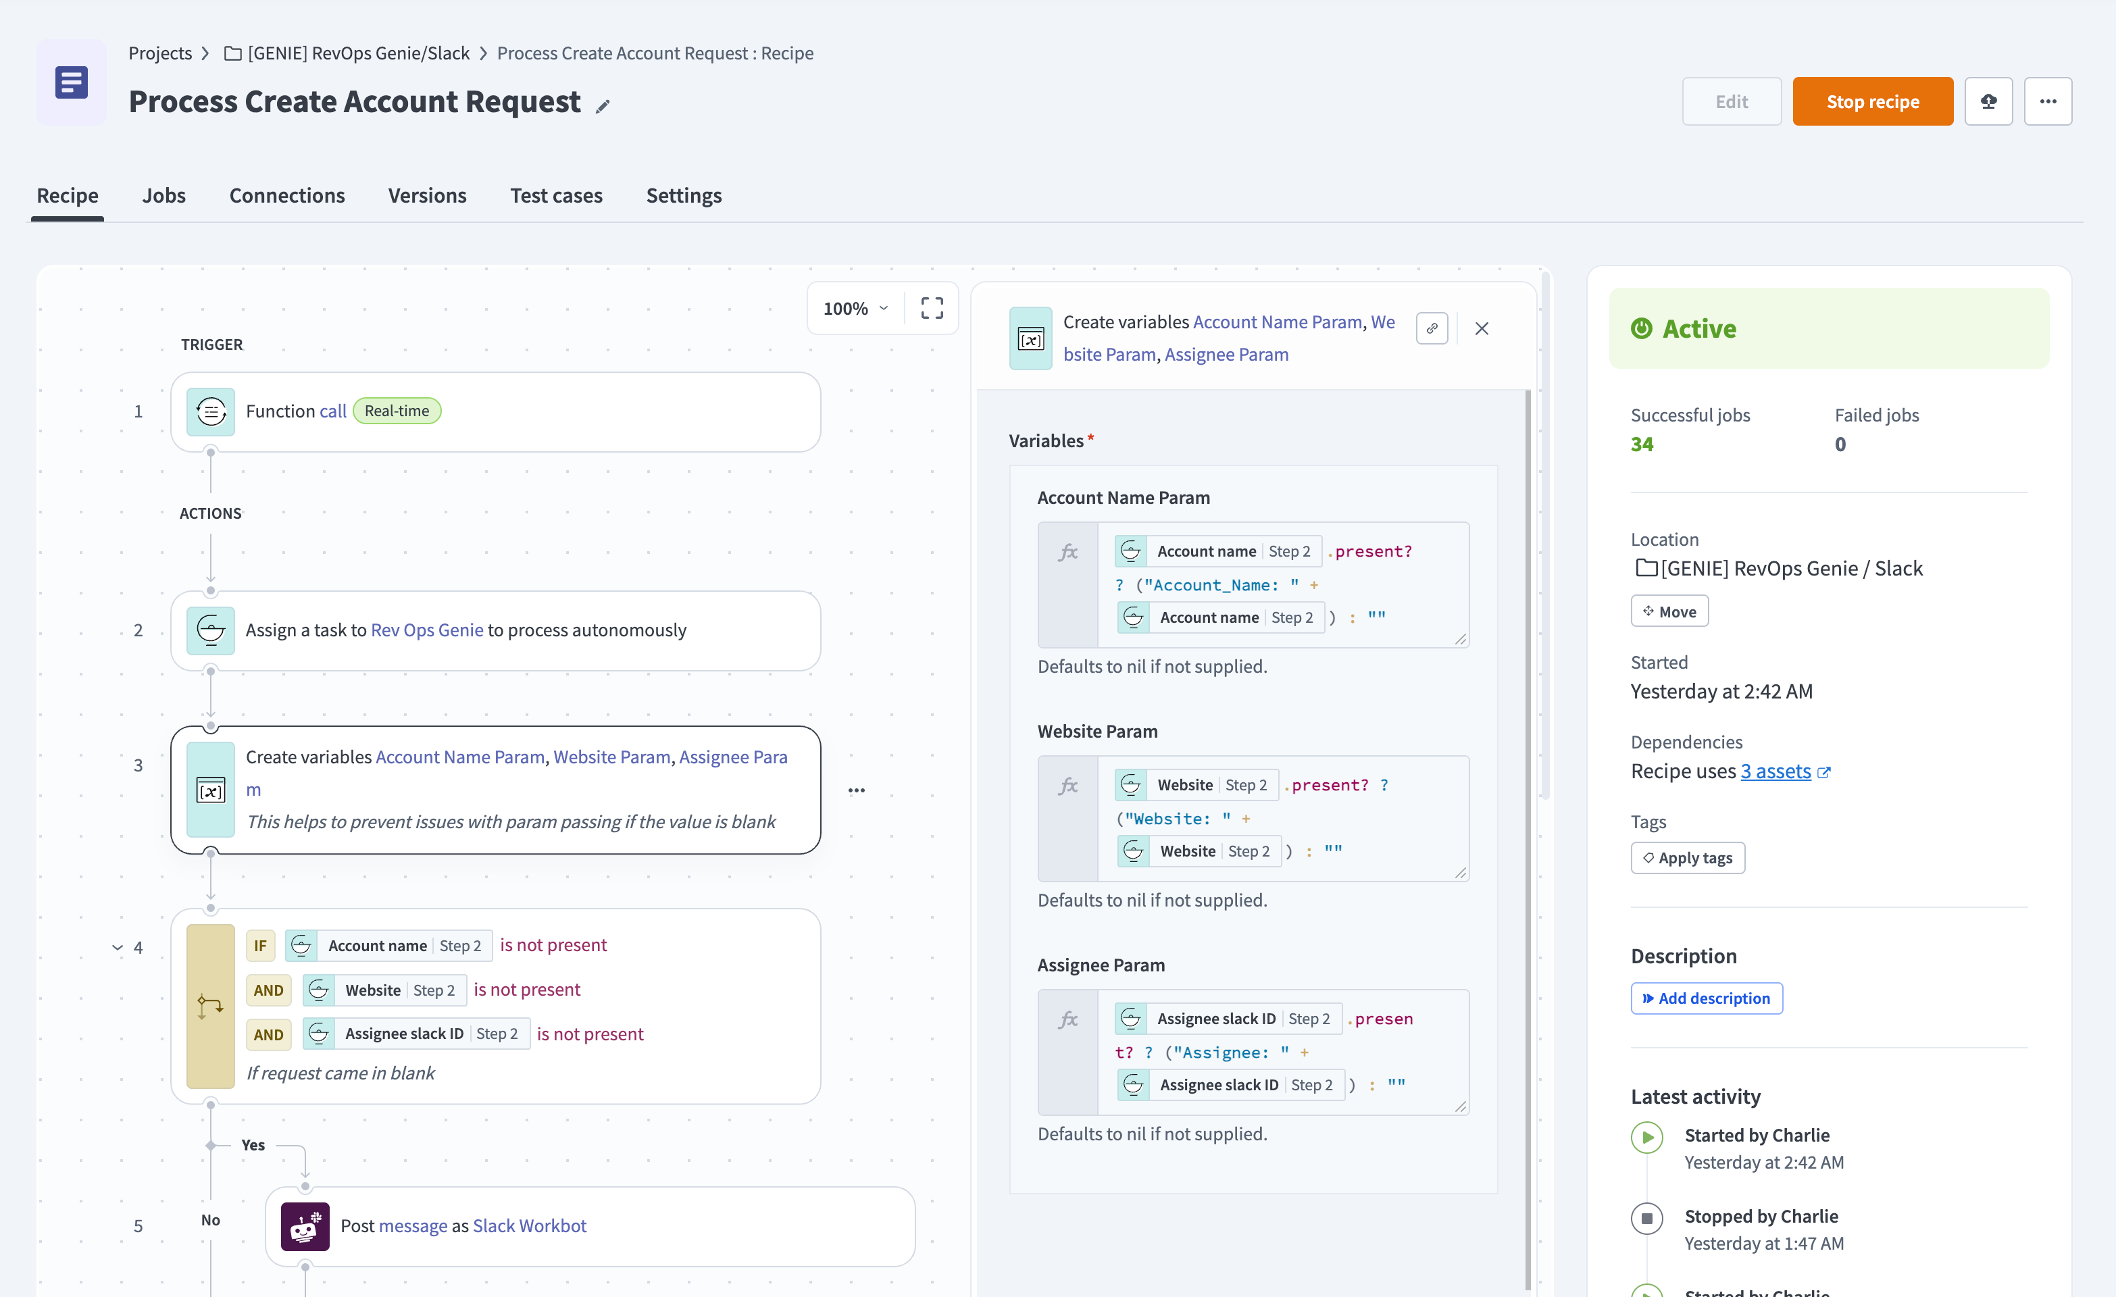The width and height of the screenshot is (2116, 1297).
Task: Open the 100% zoom level dropdown
Action: [855, 308]
